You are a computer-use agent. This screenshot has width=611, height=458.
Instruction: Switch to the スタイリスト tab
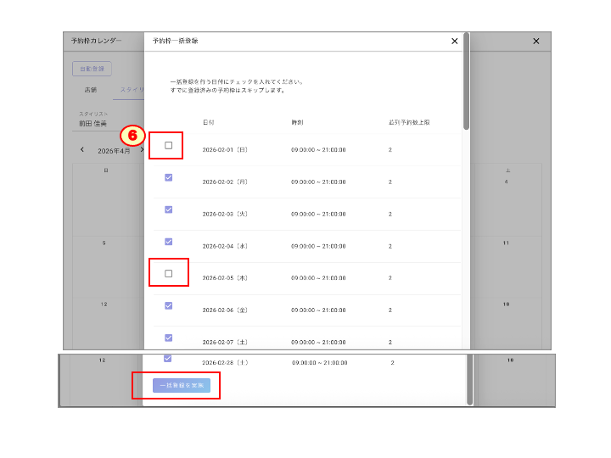131,89
